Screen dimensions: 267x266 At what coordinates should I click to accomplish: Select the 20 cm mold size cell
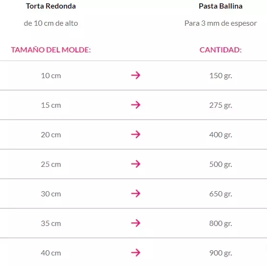(51, 135)
